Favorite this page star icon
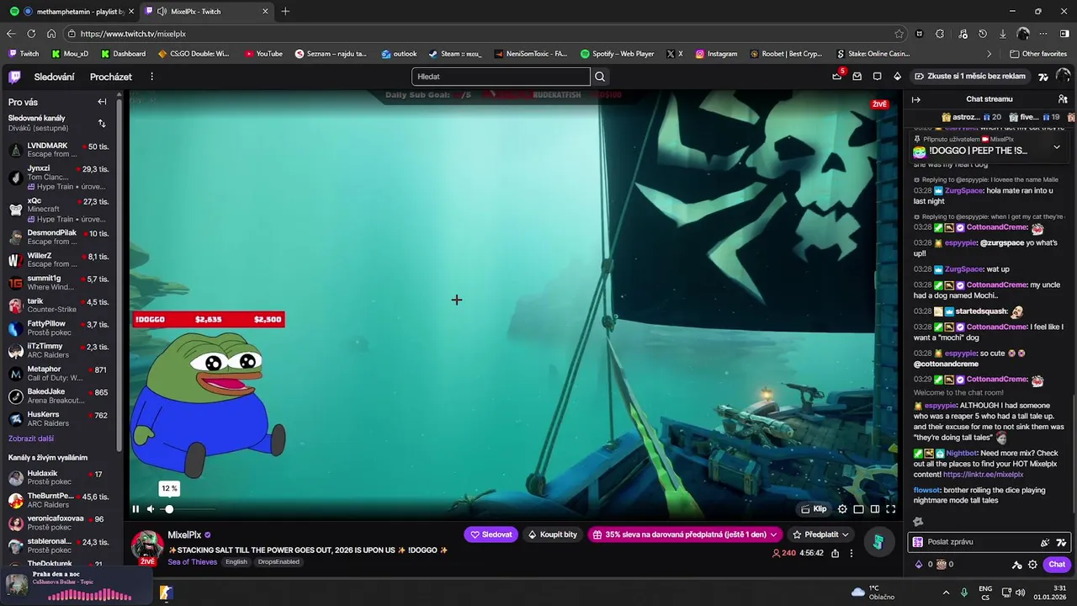The width and height of the screenshot is (1077, 606). pyautogui.click(x=899, y=34)
